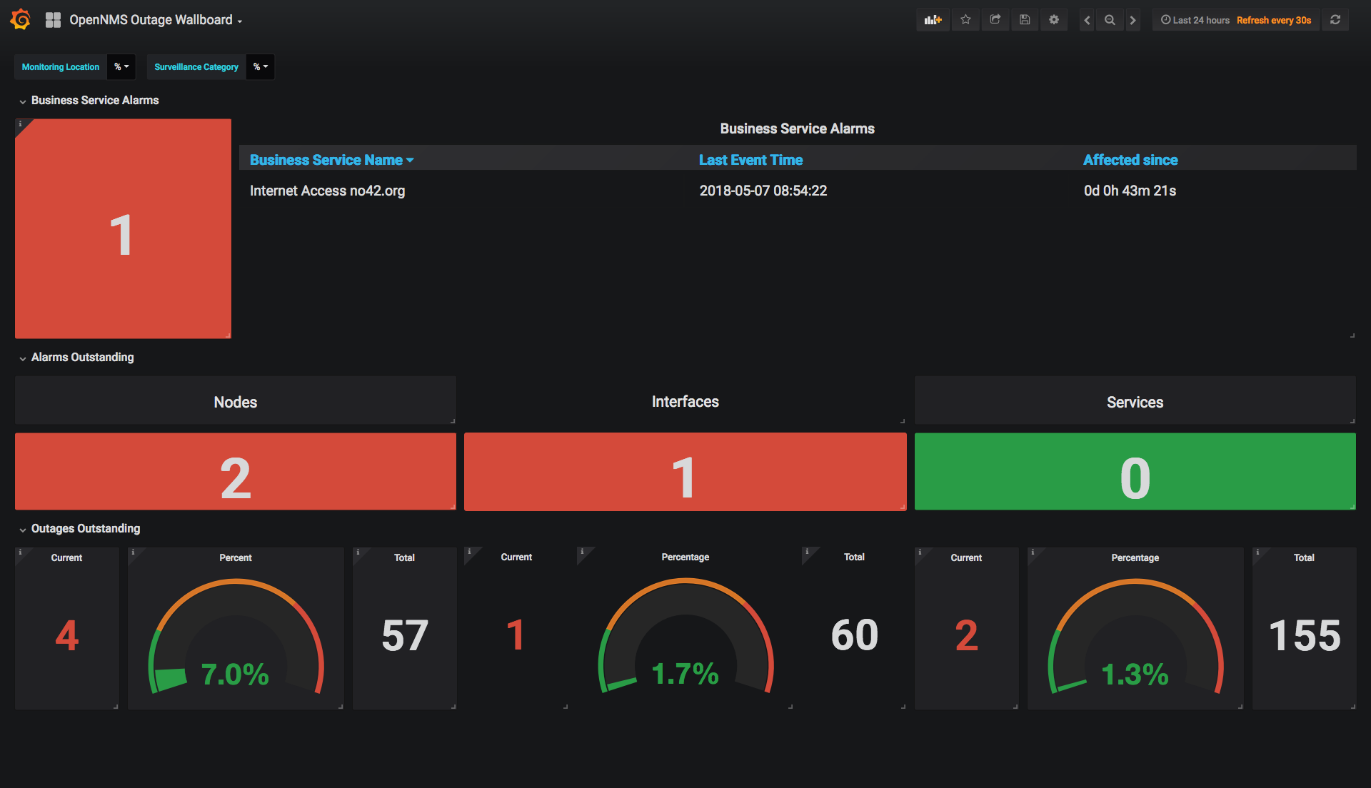The image size is (1371, 788).
Task: Open the Last 24 hours time picker
Action: coord(1195,20)
